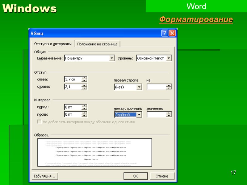Click the слева field showing 1,7 см
The height and width of the screenshot is (185, 247).
click(x=73, y=79)
